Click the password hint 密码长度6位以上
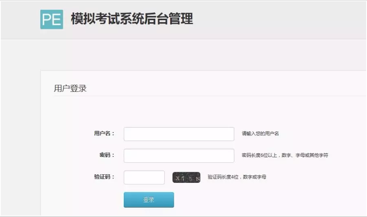367x217 pixels. 285,155
